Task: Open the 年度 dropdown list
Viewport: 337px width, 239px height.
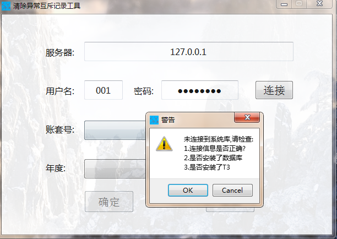Action: 115,169
